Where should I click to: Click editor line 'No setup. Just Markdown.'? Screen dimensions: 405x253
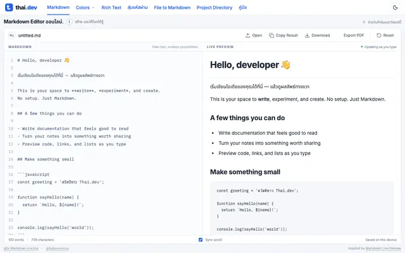click(47, 99)
